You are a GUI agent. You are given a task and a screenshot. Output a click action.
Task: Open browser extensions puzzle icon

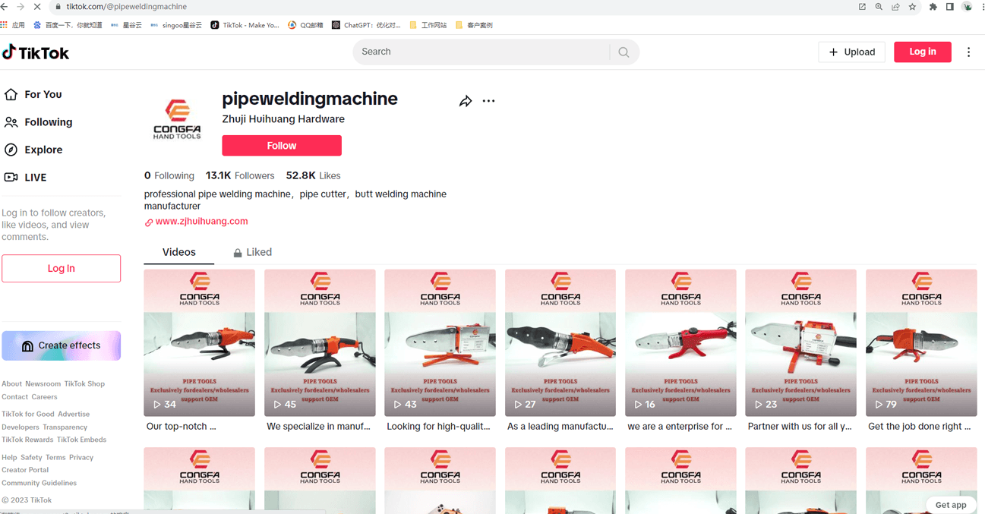click(x=933, y=7)
